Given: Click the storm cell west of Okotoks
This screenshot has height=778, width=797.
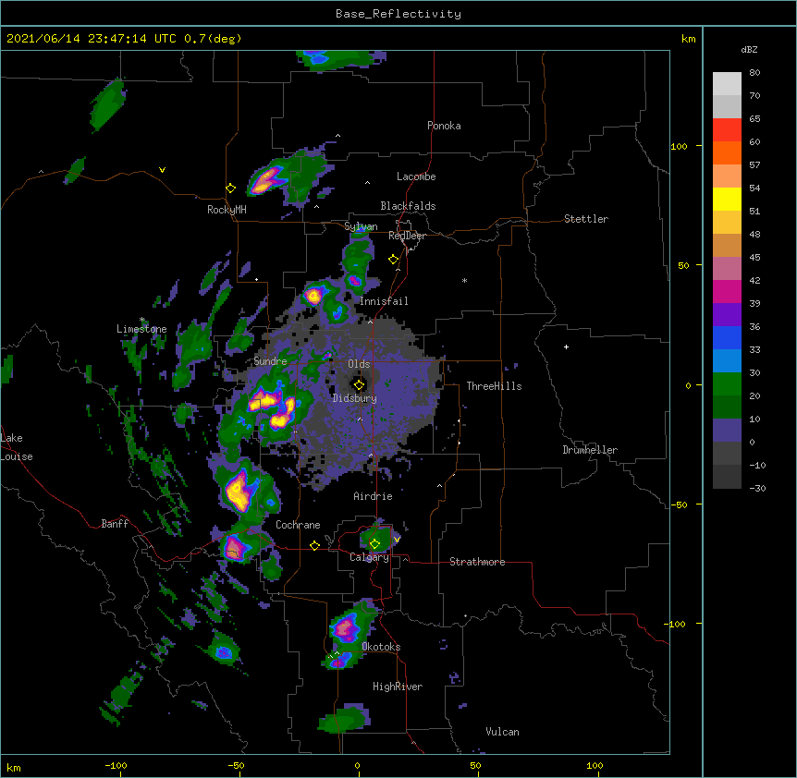Looking at the screenshot, I should click(346, 627).
